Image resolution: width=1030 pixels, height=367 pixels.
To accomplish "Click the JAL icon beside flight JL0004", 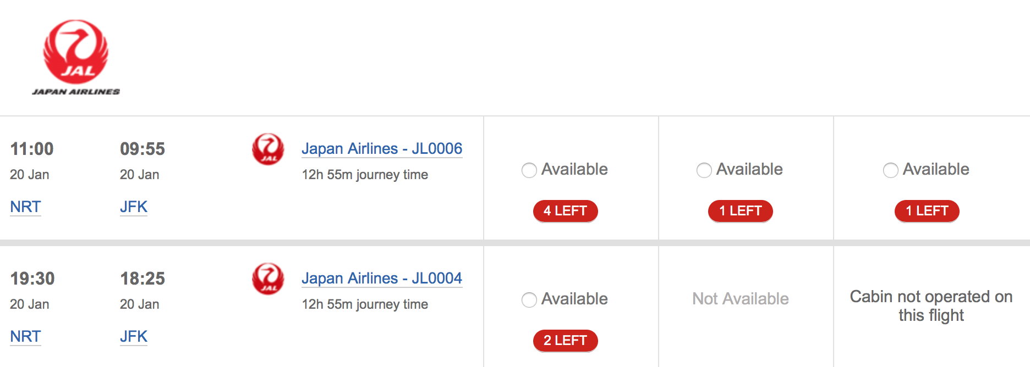I will [x=268, y=279].
